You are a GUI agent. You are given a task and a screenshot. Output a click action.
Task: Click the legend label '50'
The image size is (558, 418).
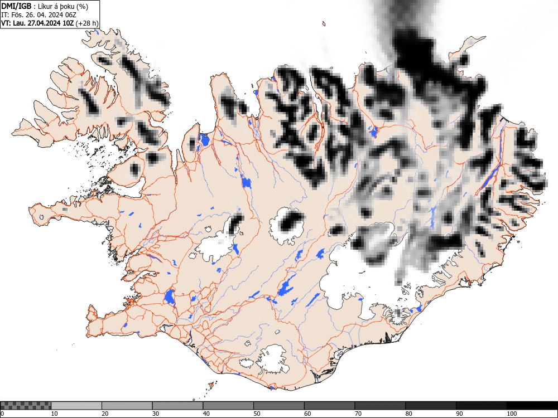tap(257, 414)
